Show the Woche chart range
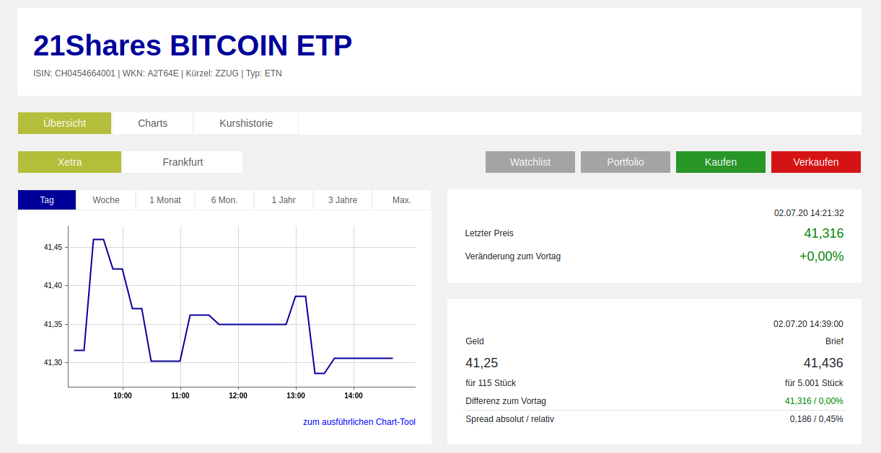Image resolution: width=881 pixels, height=453 pixels. coord(106,200)
